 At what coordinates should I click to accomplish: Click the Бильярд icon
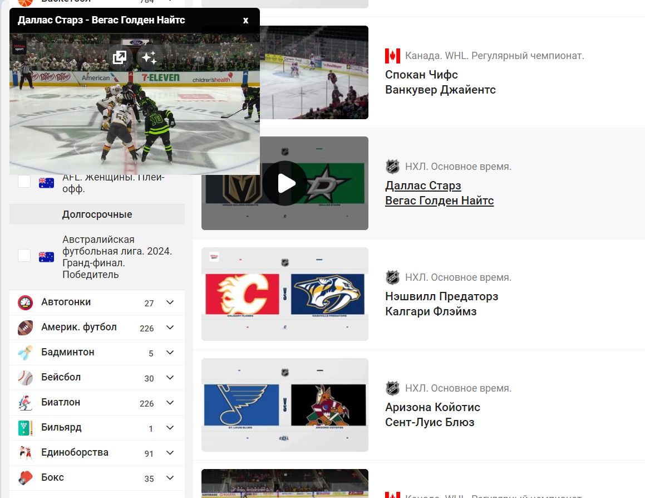(25, 428)
